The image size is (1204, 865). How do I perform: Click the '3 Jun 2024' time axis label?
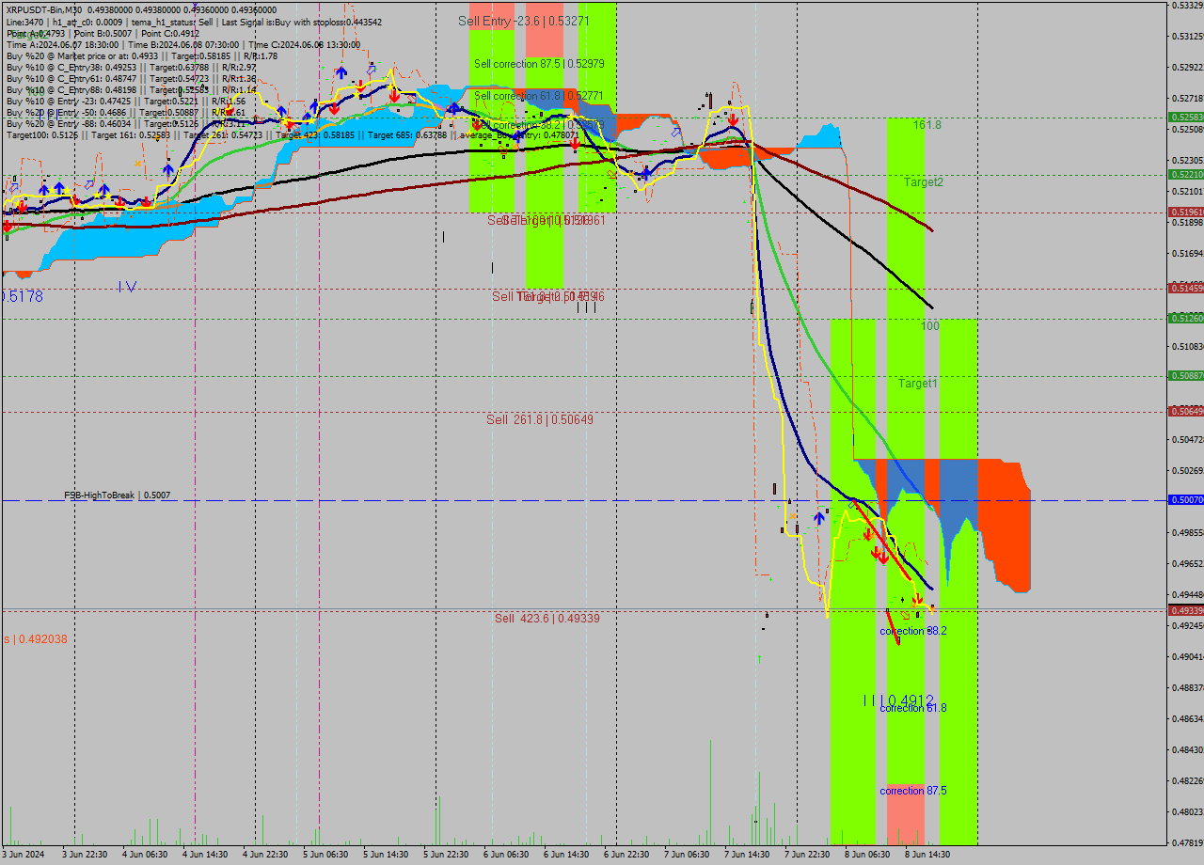[x=24, y=855]
